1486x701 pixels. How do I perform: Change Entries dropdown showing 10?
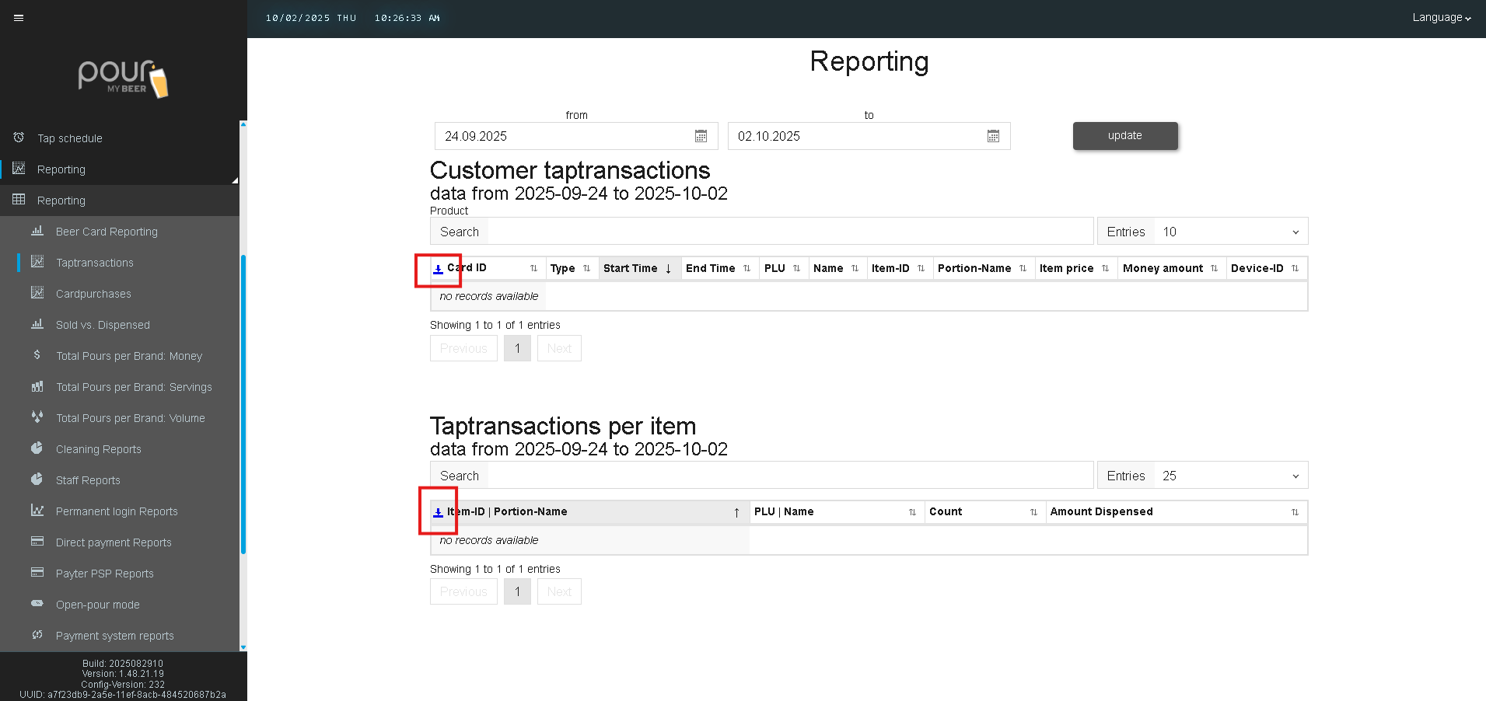(1229, 232)
